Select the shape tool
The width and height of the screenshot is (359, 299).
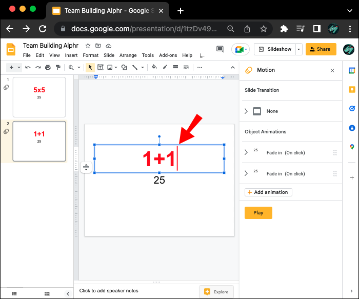124,67
